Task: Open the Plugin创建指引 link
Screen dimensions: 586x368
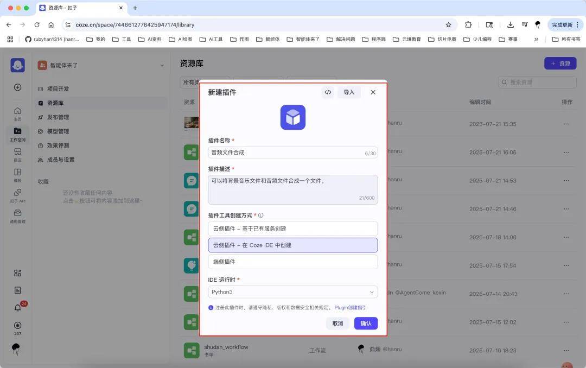Action: pyautogui.click(x=351, y=308)
